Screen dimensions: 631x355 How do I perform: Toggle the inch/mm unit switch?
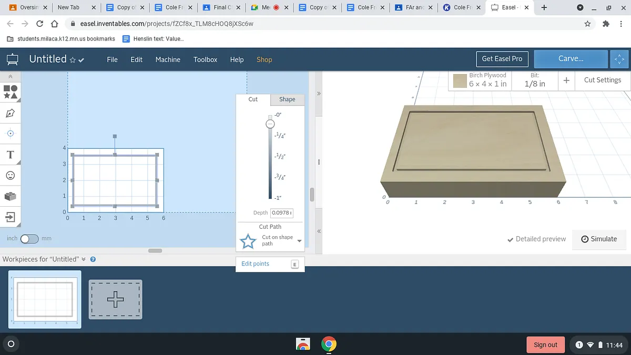[x=29, y=239]
